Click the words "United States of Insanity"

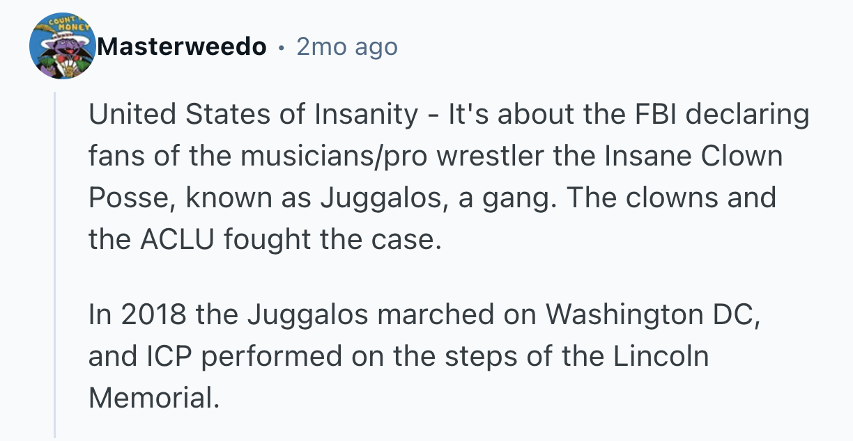pos(252,114)
